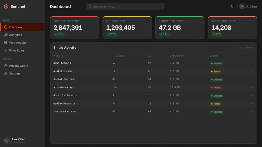
Task: Open Privacy Score page
Action: coord(23,66)
